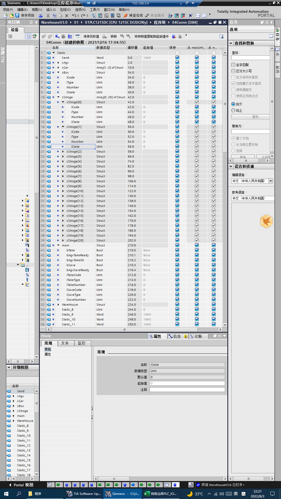Click the cut scissors icon
This screenshot has width=281, height=499.
[x=48, y=16]
